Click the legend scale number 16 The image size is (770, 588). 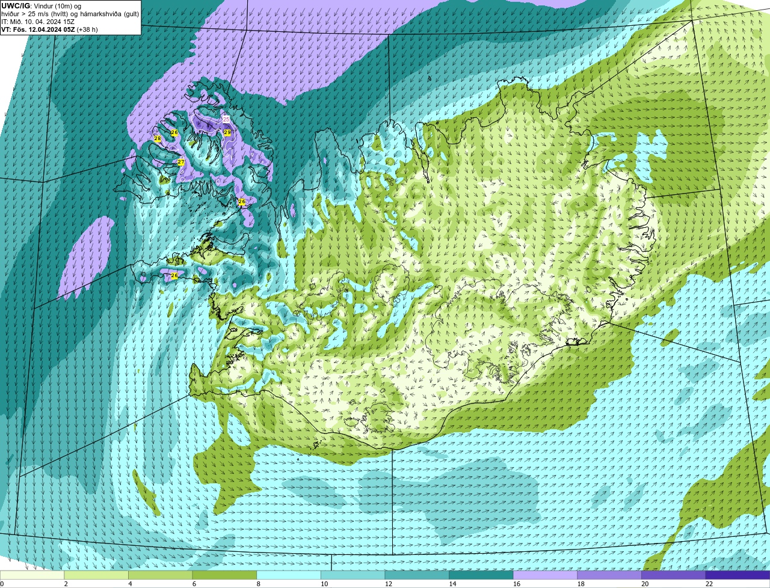tap(517, 584)
